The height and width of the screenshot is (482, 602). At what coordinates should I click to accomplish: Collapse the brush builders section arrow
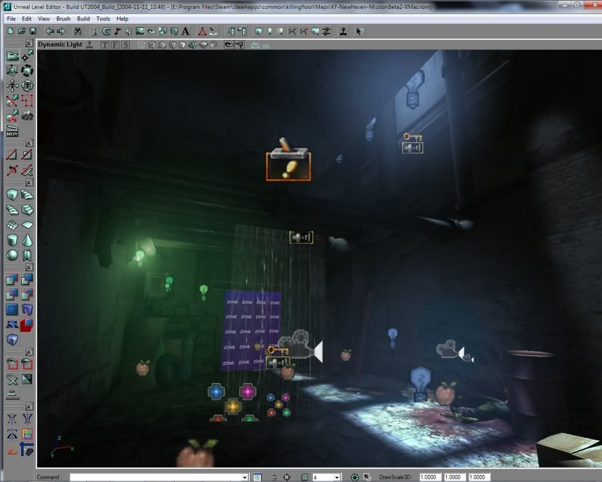click(29, 182)
